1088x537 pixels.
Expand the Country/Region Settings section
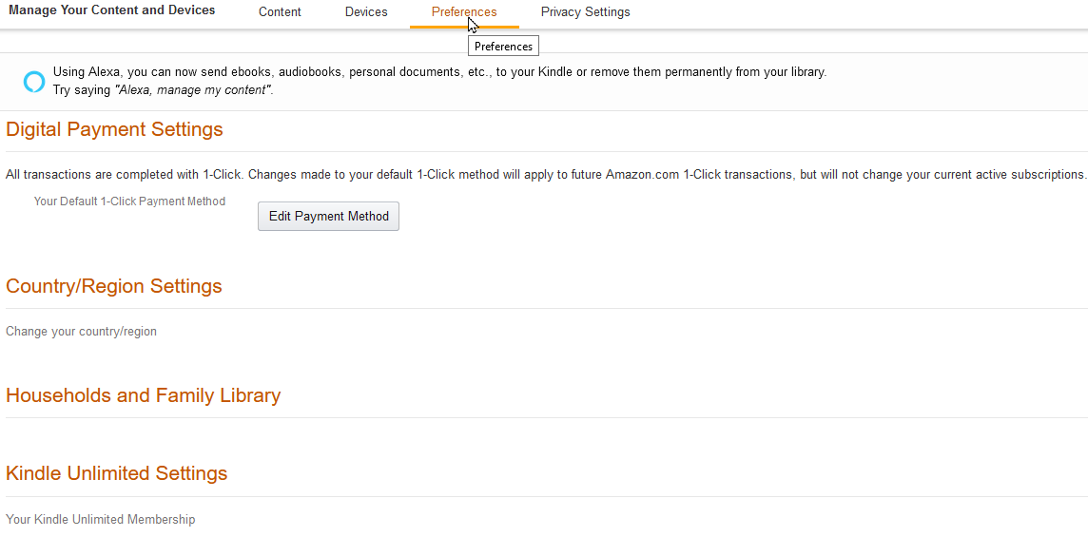point(114,287)
